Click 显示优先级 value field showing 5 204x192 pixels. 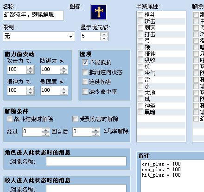(90, 36)
